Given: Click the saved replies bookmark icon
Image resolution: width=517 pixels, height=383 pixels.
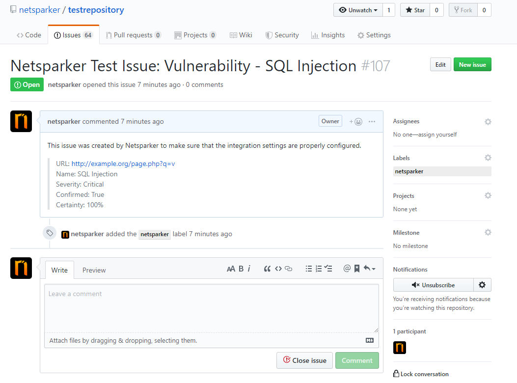Looking at the screenshot, I should pos(356,269).
